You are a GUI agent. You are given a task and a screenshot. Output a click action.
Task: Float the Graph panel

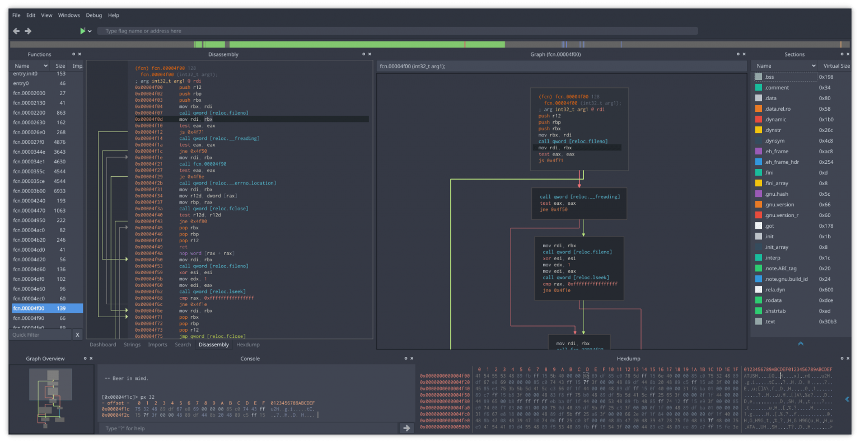click(738, 54)
